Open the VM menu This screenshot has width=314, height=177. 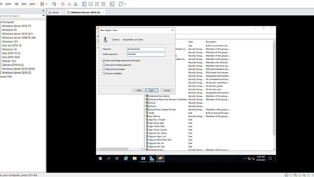tap(16, 4)
